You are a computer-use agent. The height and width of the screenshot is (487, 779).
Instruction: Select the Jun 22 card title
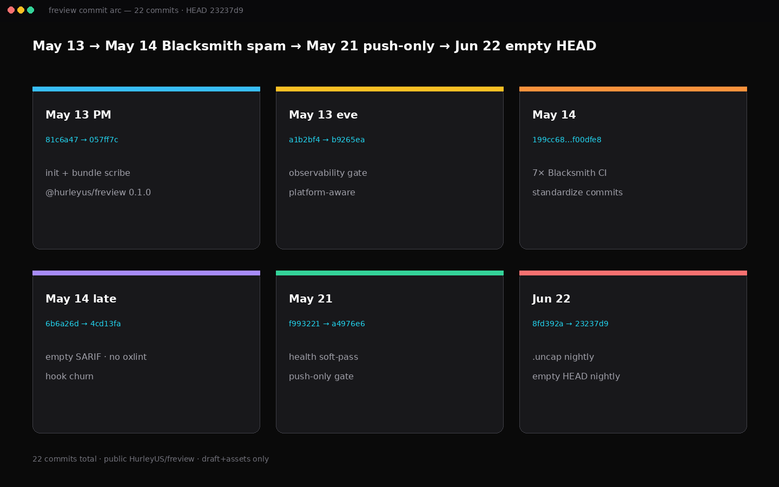click(x=551, y=299)
